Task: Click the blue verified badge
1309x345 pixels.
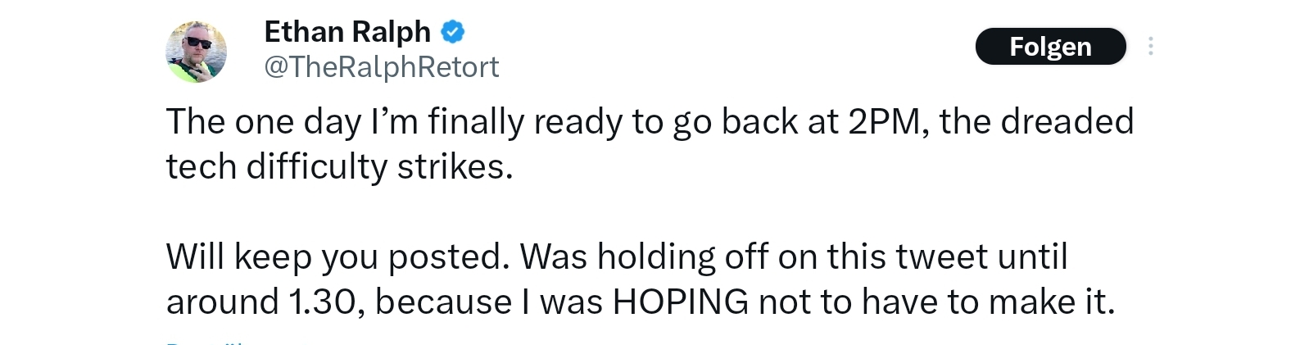Action: (453, 32)
